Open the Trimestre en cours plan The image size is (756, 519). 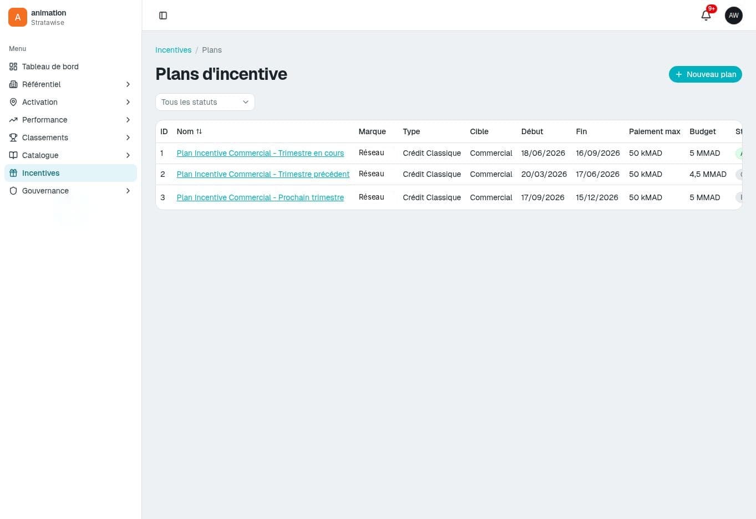[x=260, y=153]
